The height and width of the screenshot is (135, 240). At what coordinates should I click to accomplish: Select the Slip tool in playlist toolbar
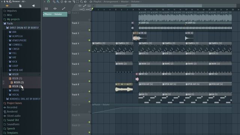(70, 1)
